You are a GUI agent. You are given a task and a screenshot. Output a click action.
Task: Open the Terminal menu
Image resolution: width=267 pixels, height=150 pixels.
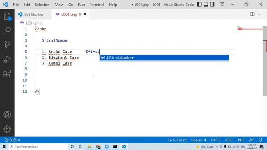coord(97,5)
